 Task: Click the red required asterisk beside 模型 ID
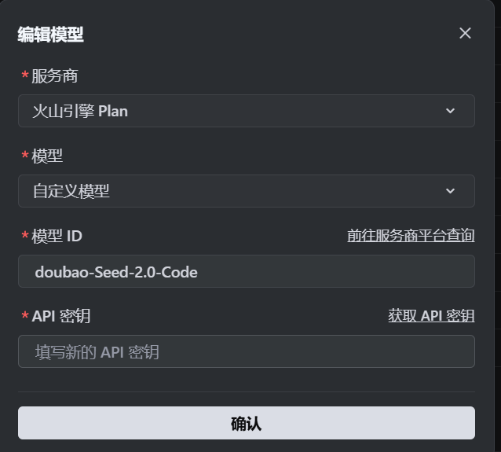point(25,237)
